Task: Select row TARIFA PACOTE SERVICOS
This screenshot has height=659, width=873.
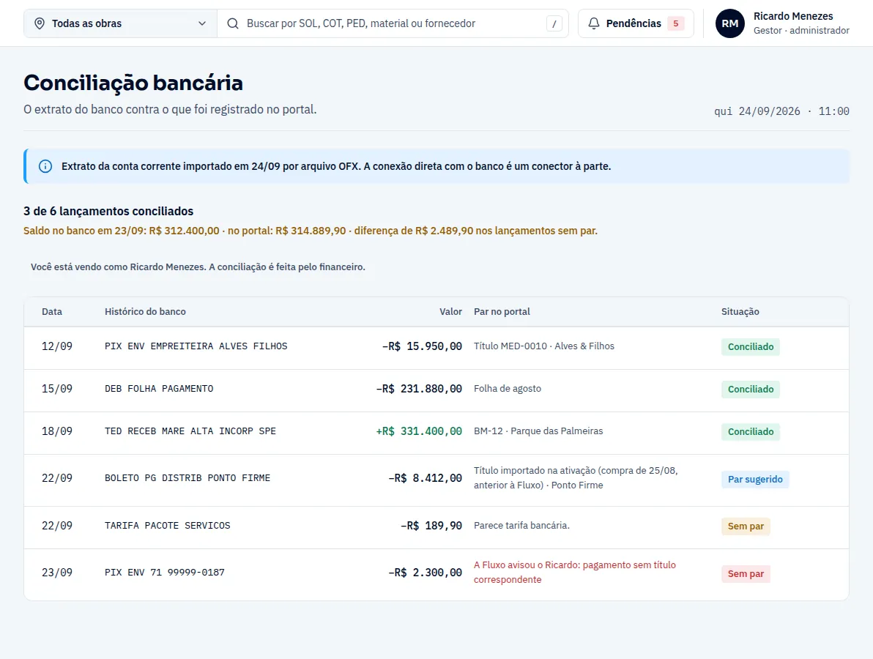Action: click(436, 528)
